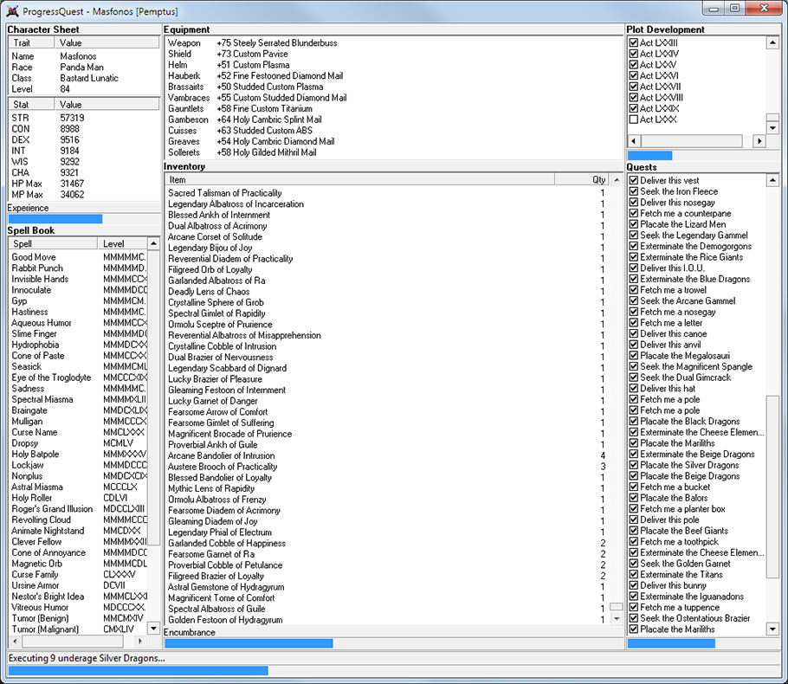Click Spell Book horizontal scroll right arrow
The image size is (788, 684).
(139, 642)
